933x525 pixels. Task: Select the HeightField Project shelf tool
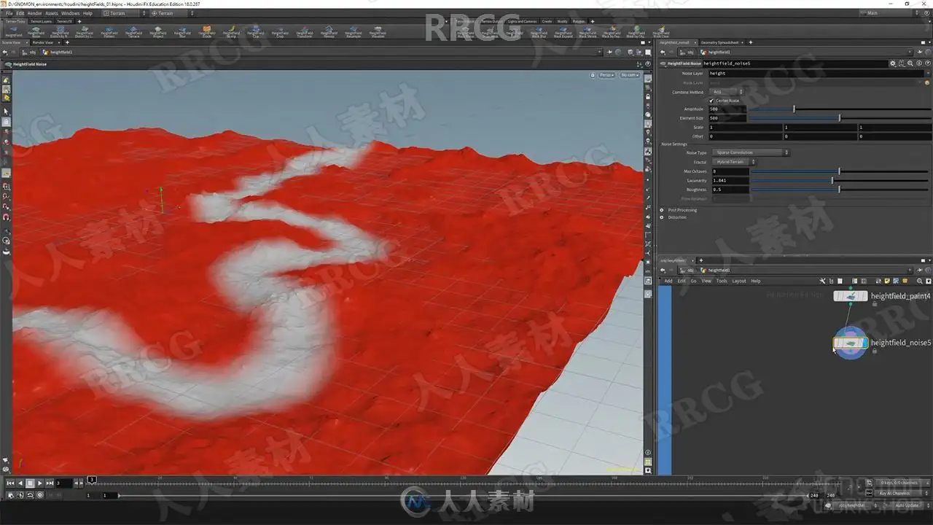point(158,32)
